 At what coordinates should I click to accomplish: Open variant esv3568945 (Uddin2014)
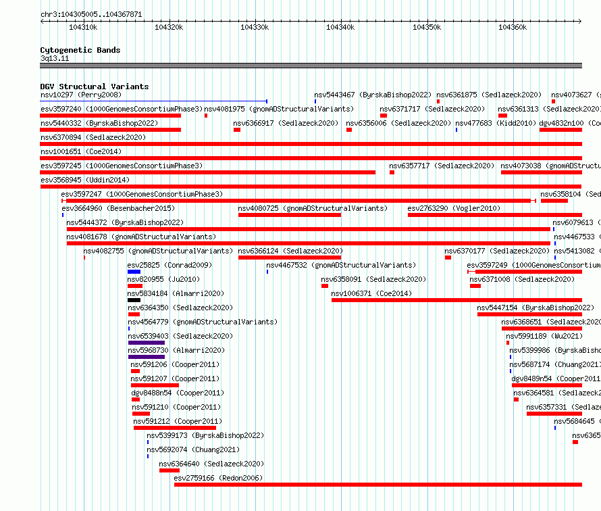[x=85, y=180]
